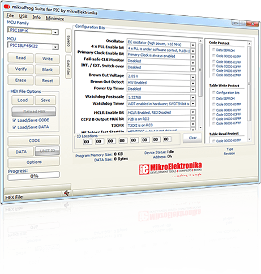Click the Blank button
This screenshot has height=274, width=261.
point(48,70)
